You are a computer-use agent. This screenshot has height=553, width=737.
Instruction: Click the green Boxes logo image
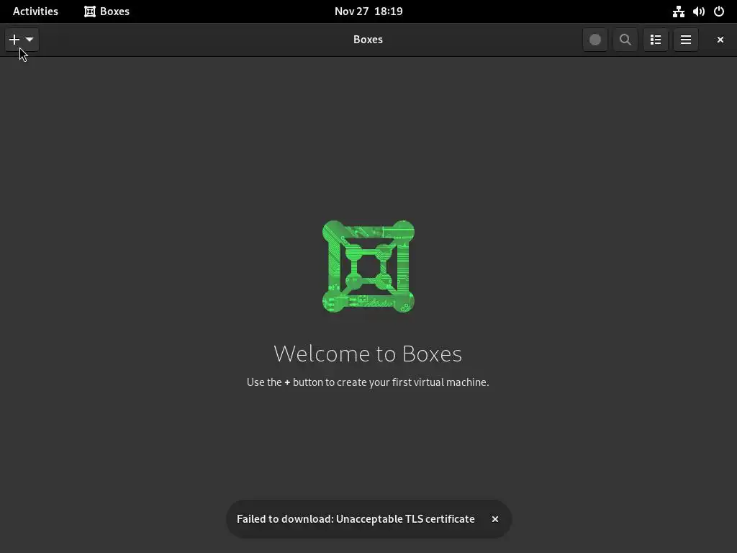point(368,266)
